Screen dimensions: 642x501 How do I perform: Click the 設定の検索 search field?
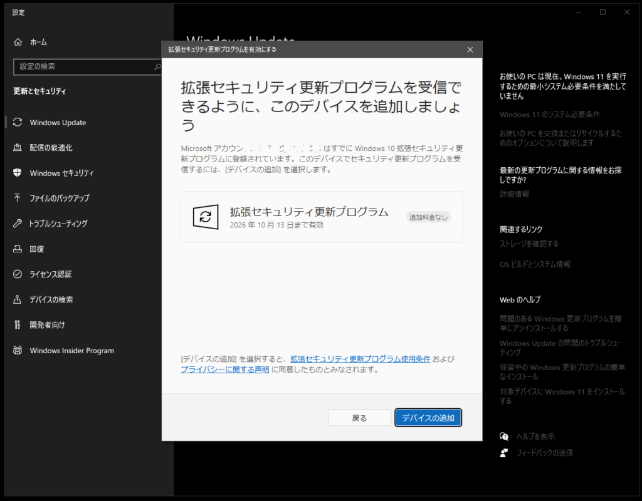(x=88, y=66)
